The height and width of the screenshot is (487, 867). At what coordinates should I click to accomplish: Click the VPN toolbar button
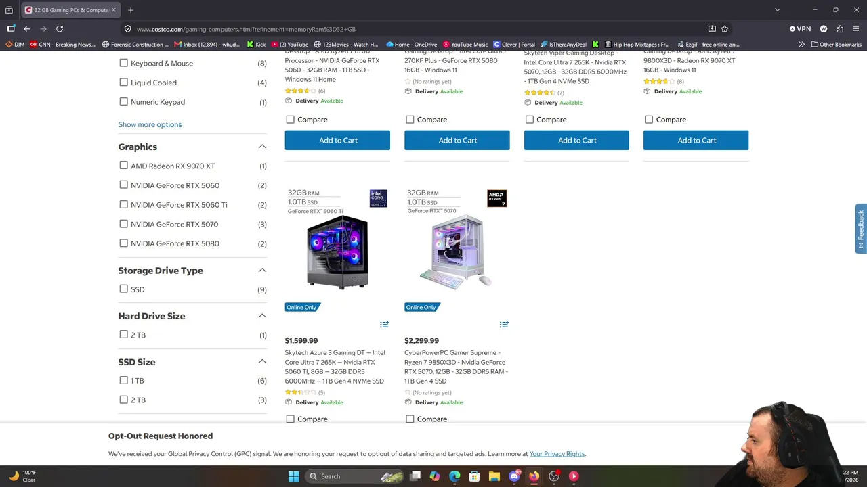[800, 29]
